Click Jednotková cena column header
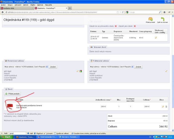 [103, 100]
